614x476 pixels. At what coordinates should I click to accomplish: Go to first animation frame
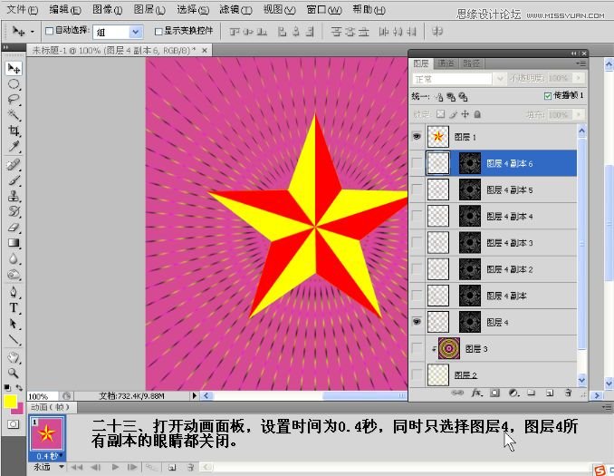[77, 467]
